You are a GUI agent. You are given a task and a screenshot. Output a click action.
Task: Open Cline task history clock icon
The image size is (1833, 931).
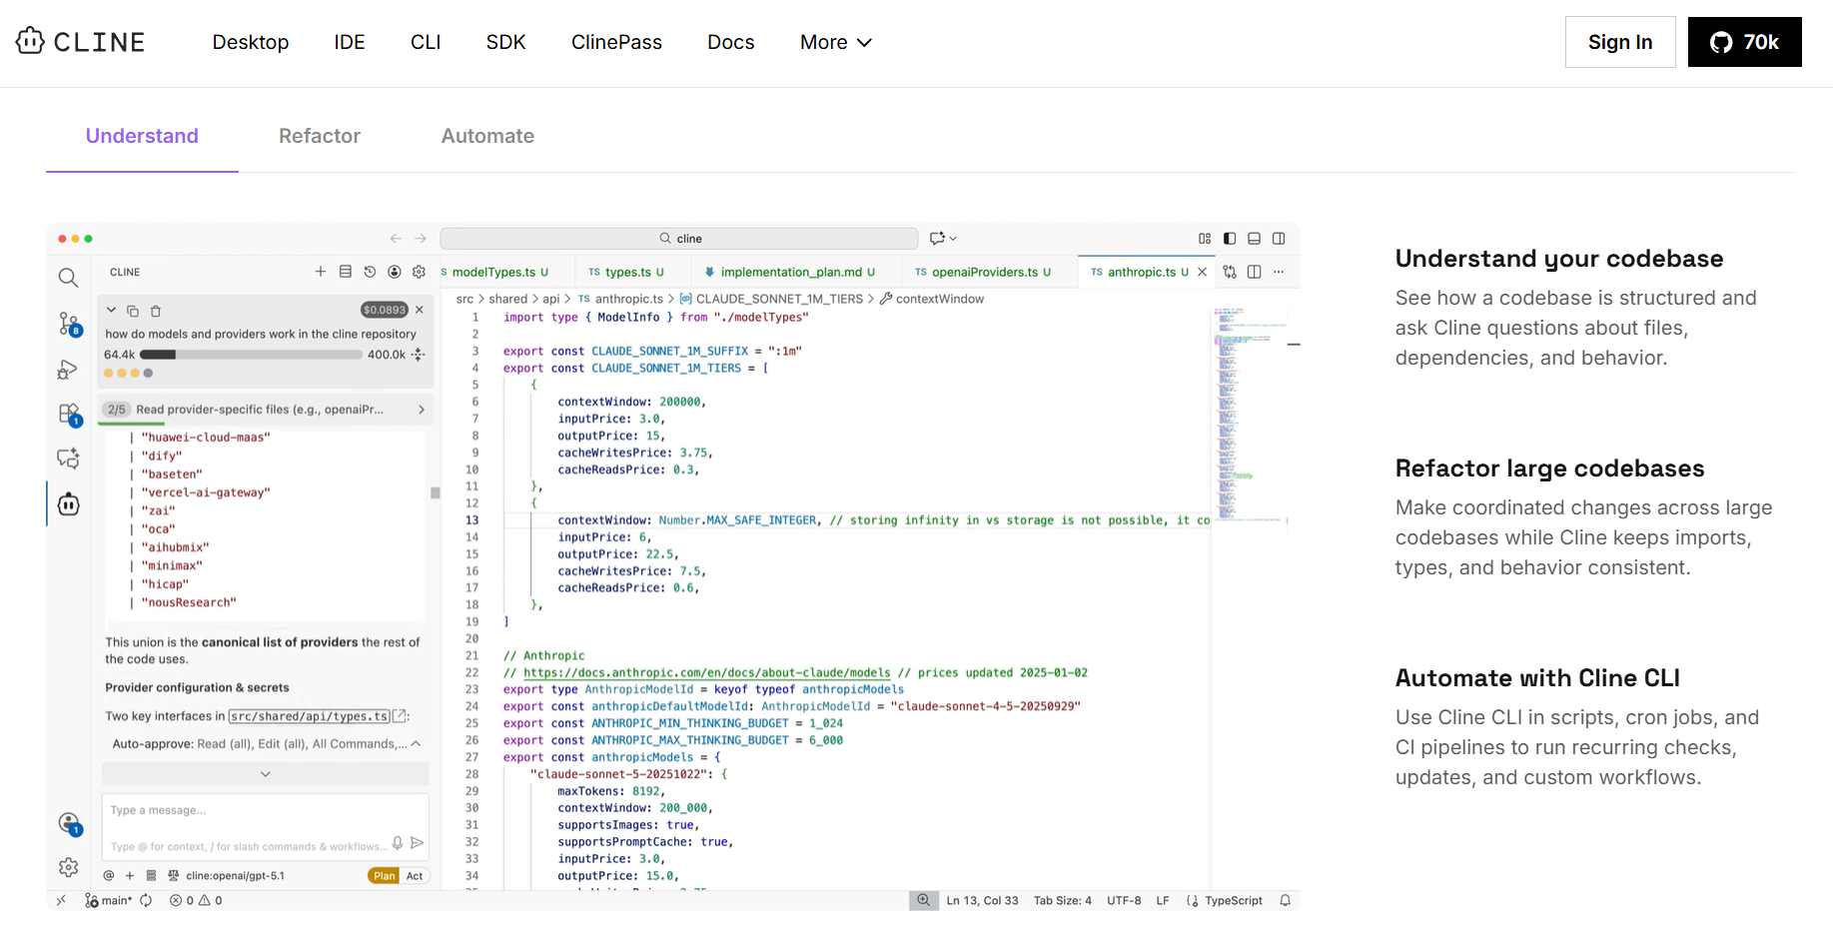tap(370, 272)
